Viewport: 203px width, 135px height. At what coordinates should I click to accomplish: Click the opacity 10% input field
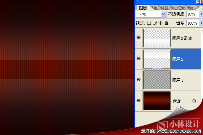[193, 14]
